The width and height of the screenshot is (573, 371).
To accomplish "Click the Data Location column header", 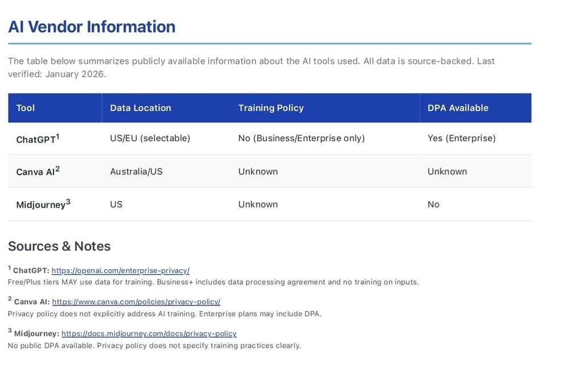I will (140, 108).
